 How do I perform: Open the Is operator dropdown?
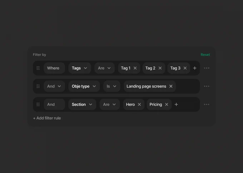(x=112, y=86)
